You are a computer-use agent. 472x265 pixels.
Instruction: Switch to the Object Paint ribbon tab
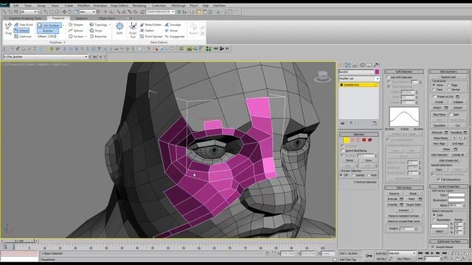(106, 18)
